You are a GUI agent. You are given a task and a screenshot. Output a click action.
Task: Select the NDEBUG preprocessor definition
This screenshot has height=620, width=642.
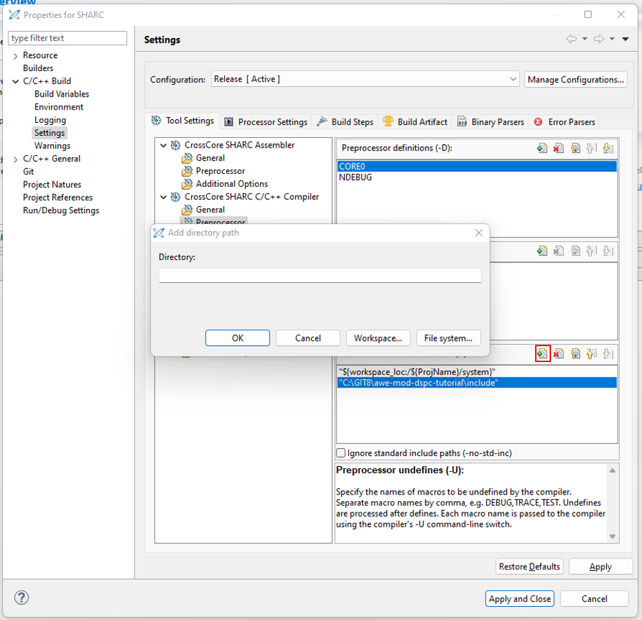356,177
